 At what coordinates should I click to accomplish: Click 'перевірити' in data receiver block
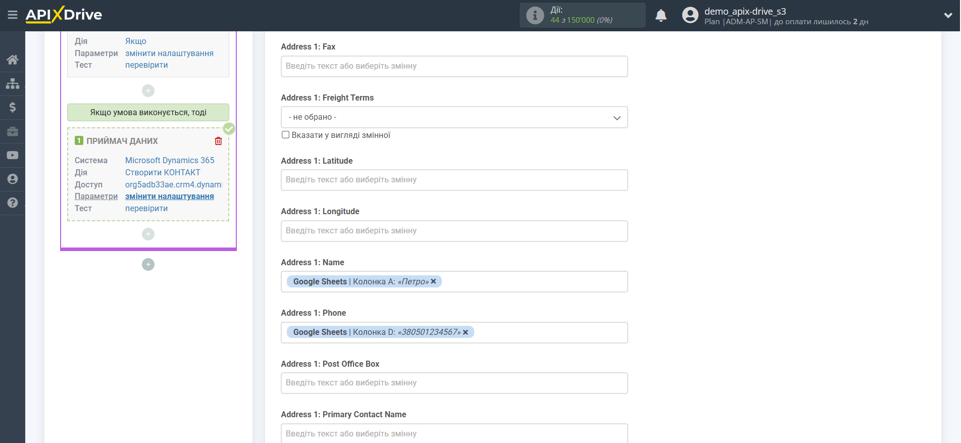[x=146, y=208]
